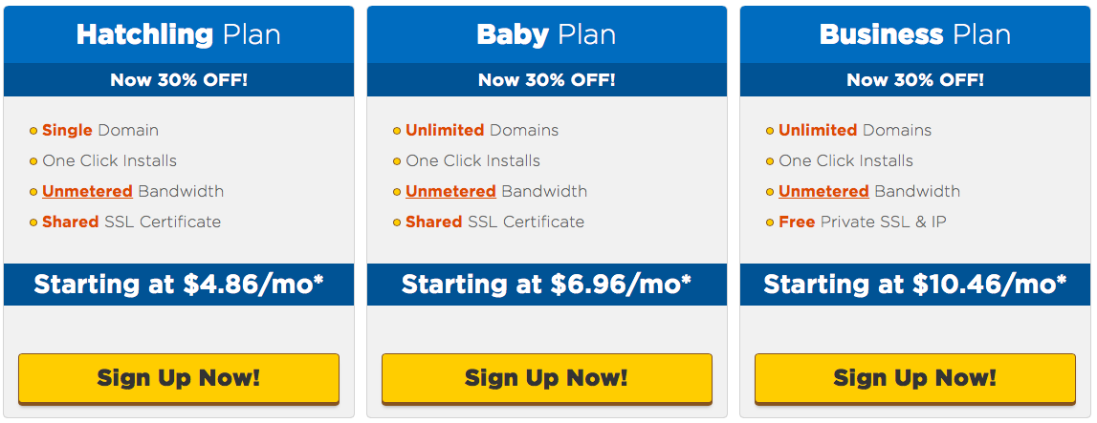Click Sign Up Now under Baby Plan
Image resolution: width=1097 pixels, height=423 pixels.
pyautogui.click(x=546, y=378)
